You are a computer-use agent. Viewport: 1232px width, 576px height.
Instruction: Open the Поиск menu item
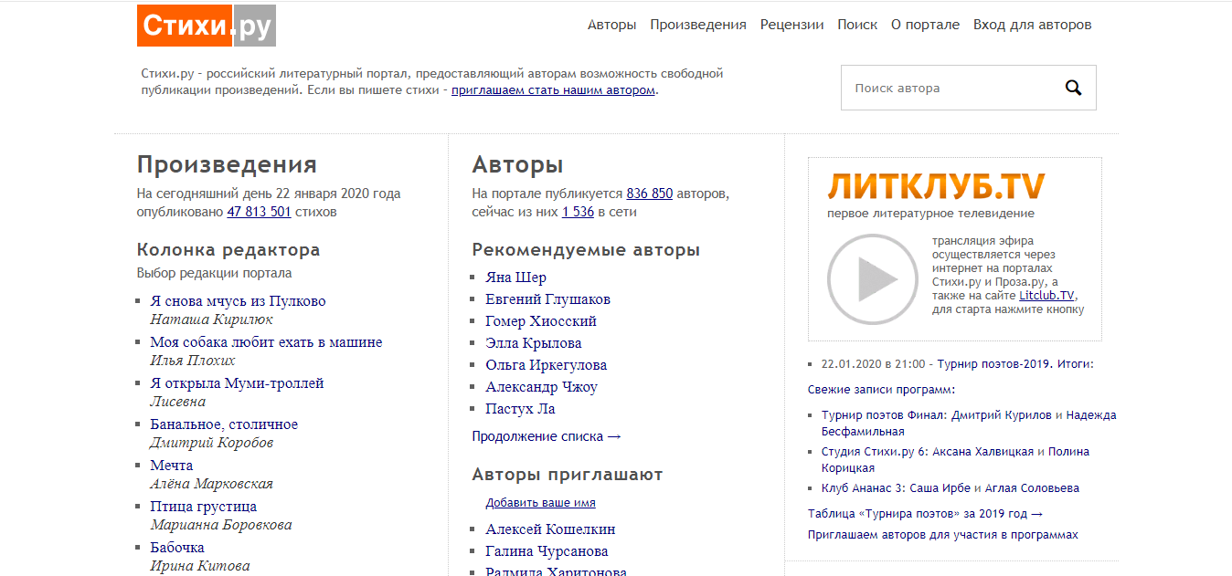click(857, 25)
